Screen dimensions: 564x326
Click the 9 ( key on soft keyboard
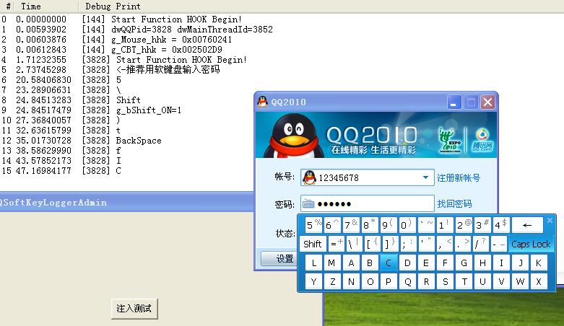[x=388, y=225]
